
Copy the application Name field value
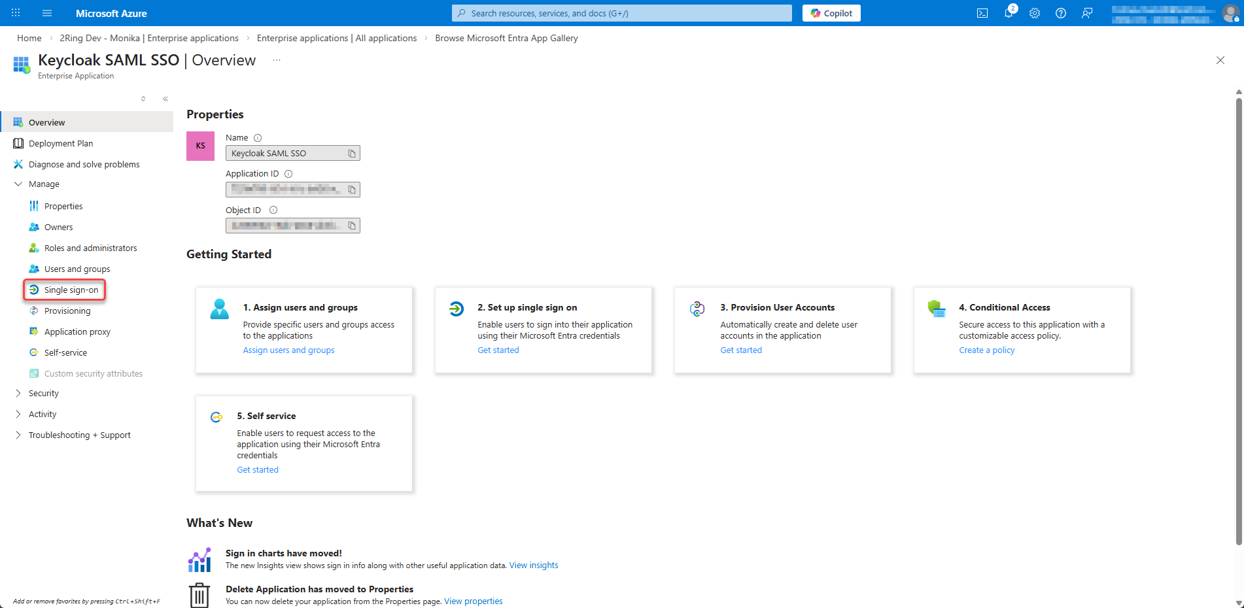pyautogui.click(x=352, y=154)
